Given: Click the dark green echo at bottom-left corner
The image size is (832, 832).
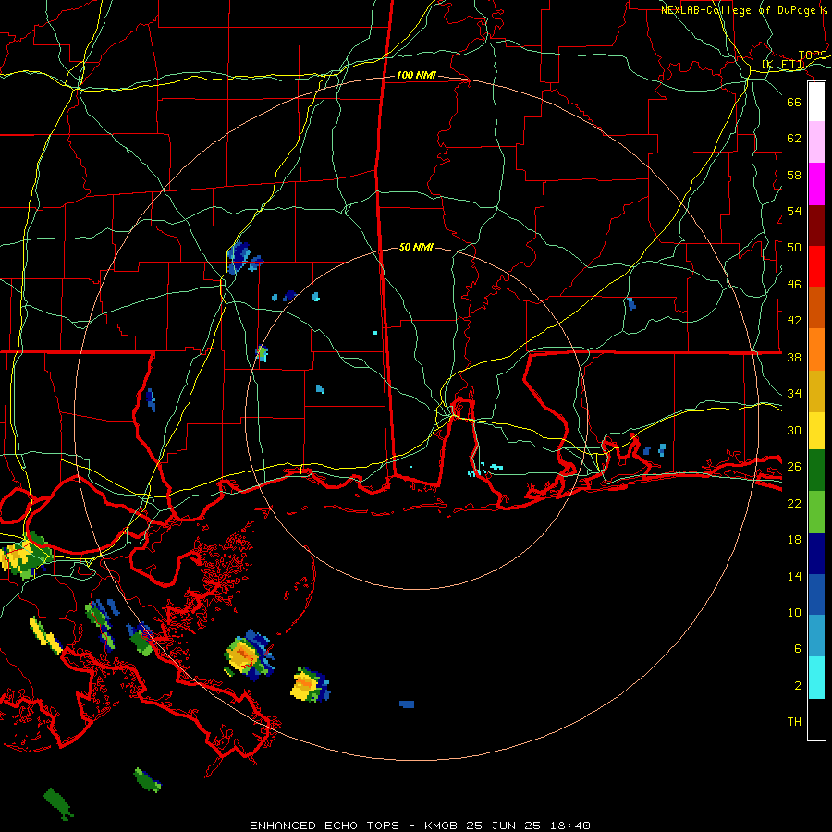Looking at the screenshot, I should pos(58,803).
